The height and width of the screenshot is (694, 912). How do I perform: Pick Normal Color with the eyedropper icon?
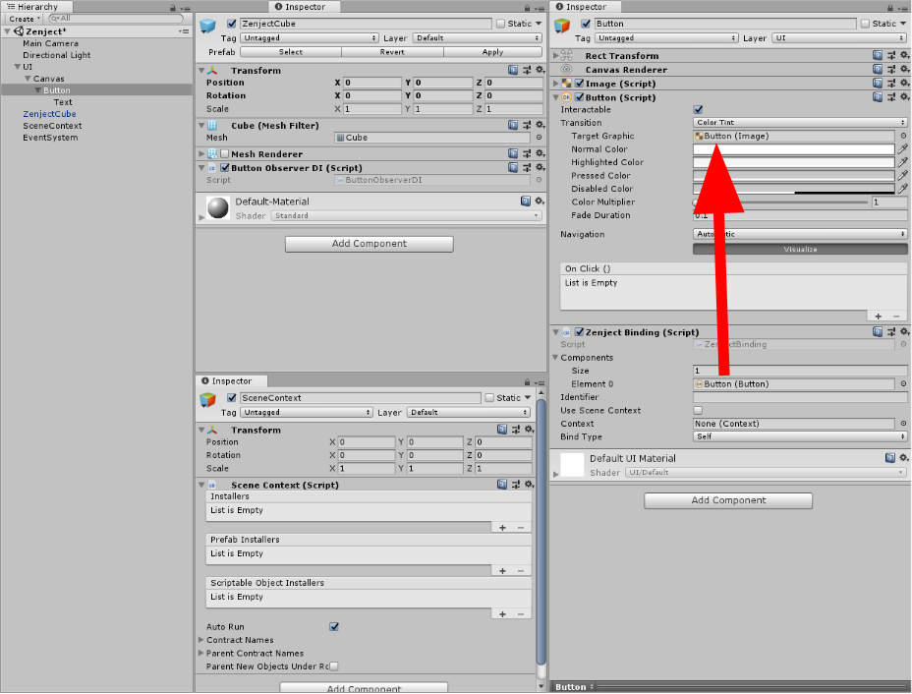(902, 149)
